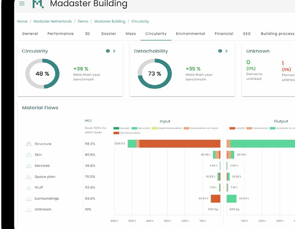
Task: Click the Structure layer icon
Action: (x=29, y=144)
